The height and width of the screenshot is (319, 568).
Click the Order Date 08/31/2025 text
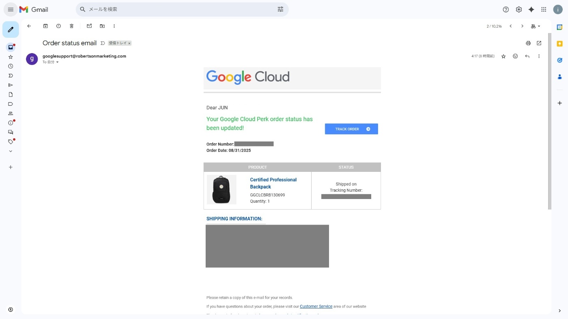pyautogui.click(x=228, y=150)
